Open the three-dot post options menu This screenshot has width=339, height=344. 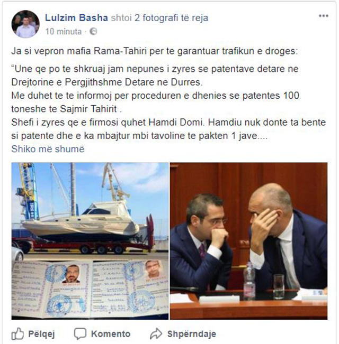[x=324, y=16]
